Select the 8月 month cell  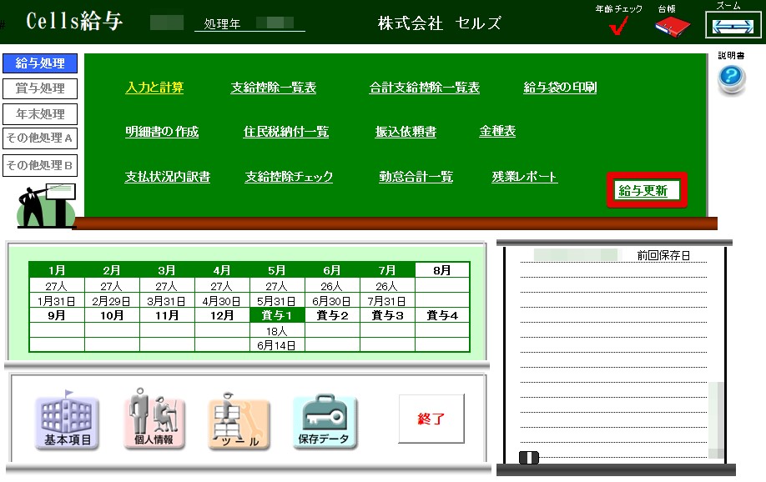[442, 270]
